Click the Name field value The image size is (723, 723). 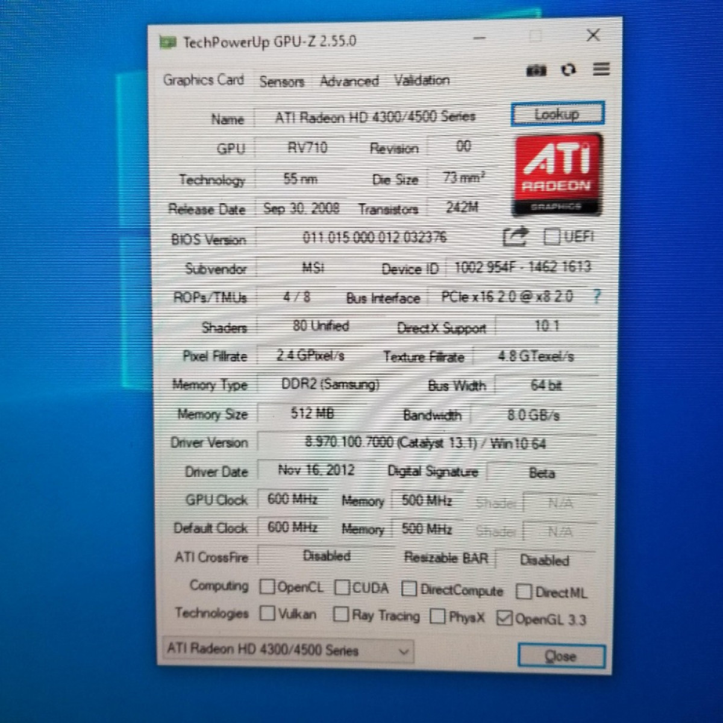(x=375, y=117)
